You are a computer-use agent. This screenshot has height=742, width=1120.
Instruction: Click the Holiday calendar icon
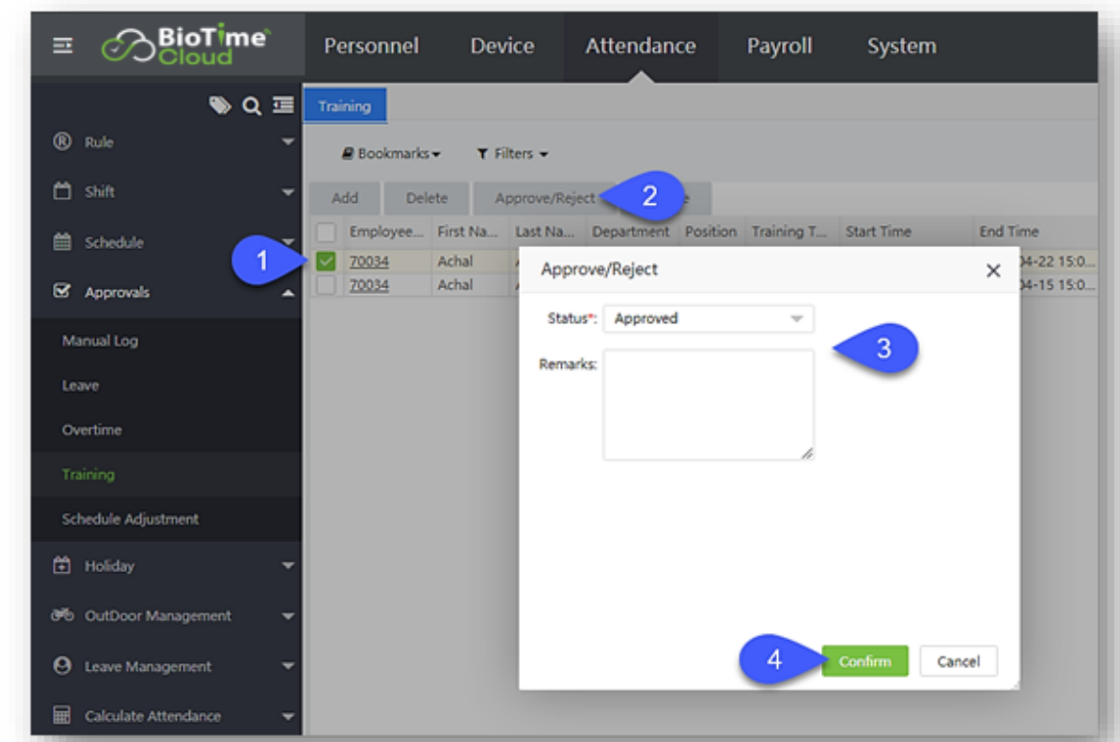tap(63, 566)
